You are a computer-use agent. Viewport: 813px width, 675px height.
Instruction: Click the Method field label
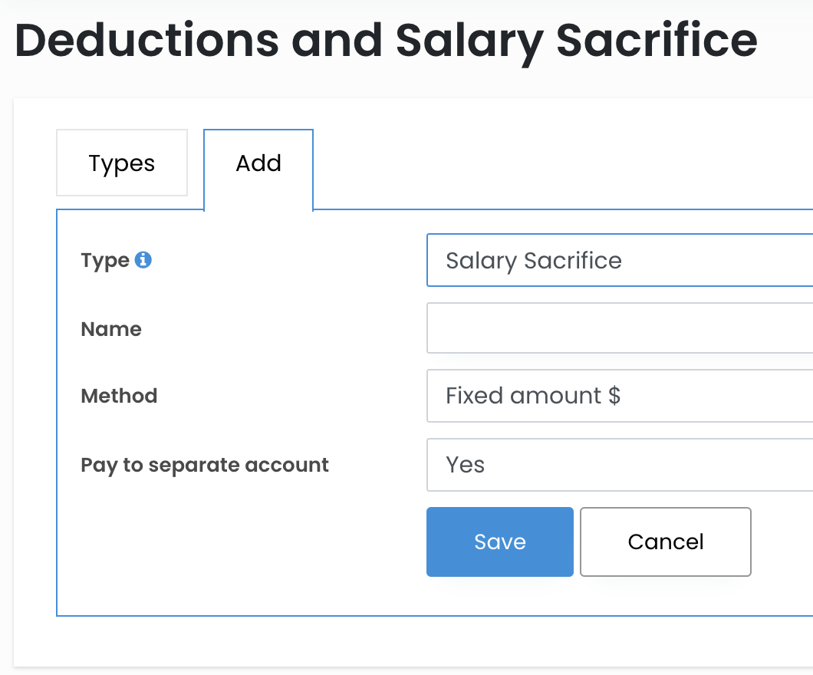pos(119,396)
